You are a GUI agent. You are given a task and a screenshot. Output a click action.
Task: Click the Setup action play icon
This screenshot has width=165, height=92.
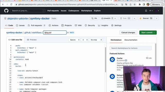pyautogui.click(x=112, y=76)
